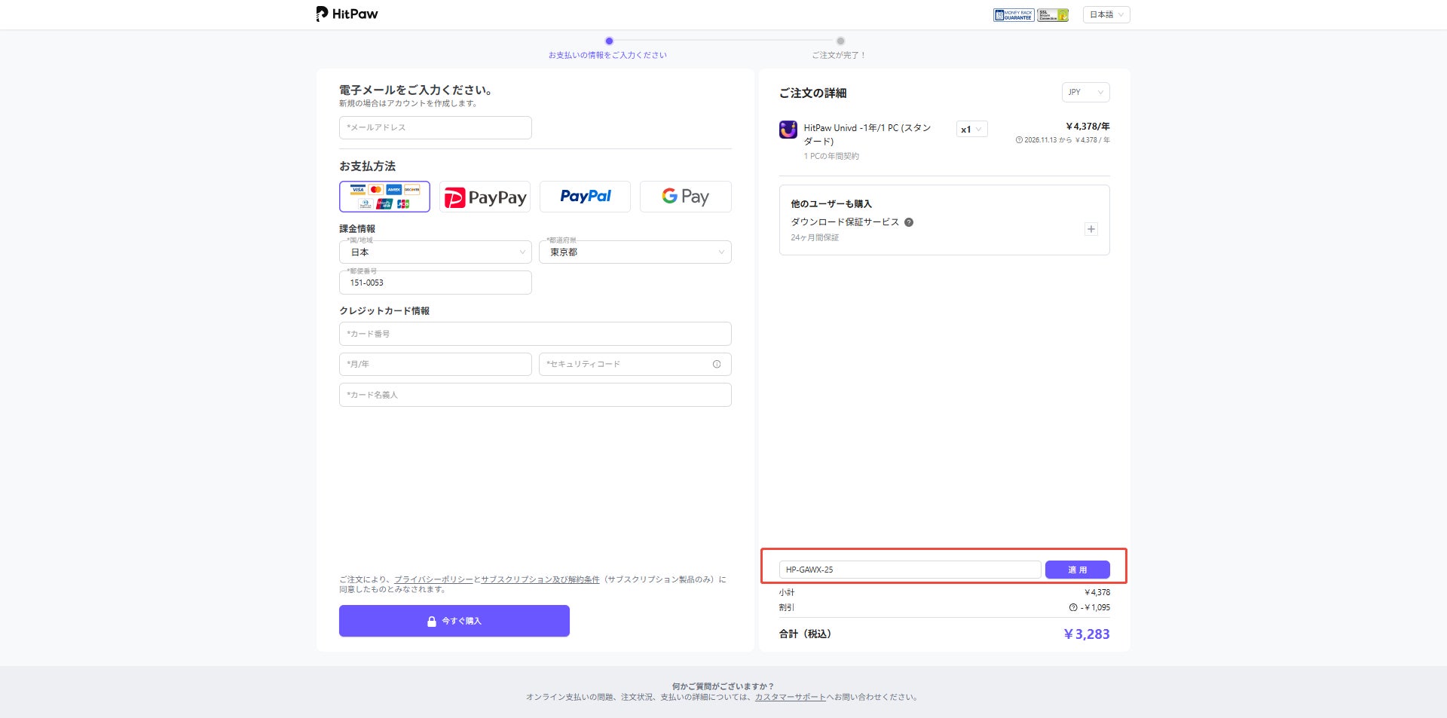Add download guarantee service with plus
This screenshot has height=718, width=1447.
click(x=1091, y=229)
